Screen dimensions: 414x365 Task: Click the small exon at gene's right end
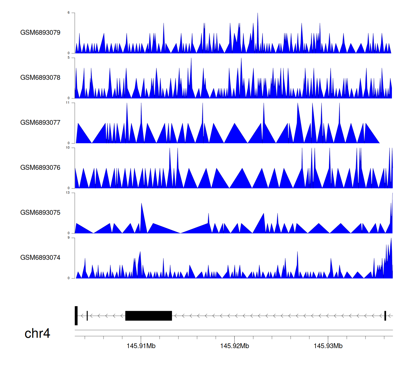(385, 316)
